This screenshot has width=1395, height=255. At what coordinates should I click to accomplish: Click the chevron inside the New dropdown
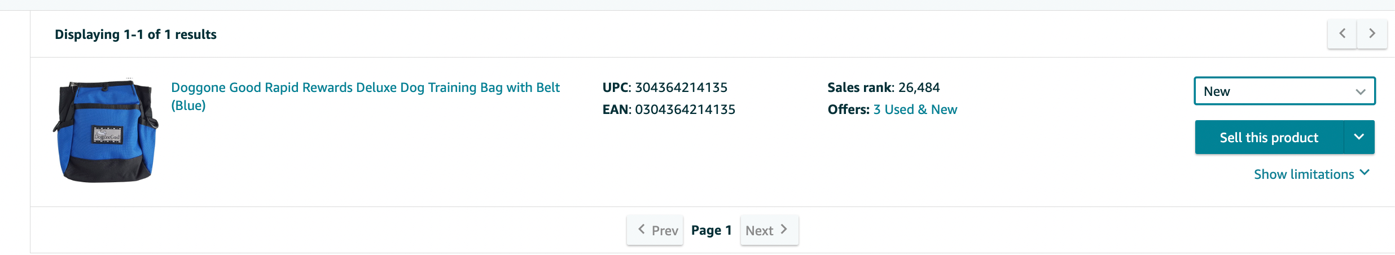tap(1361, 92)
